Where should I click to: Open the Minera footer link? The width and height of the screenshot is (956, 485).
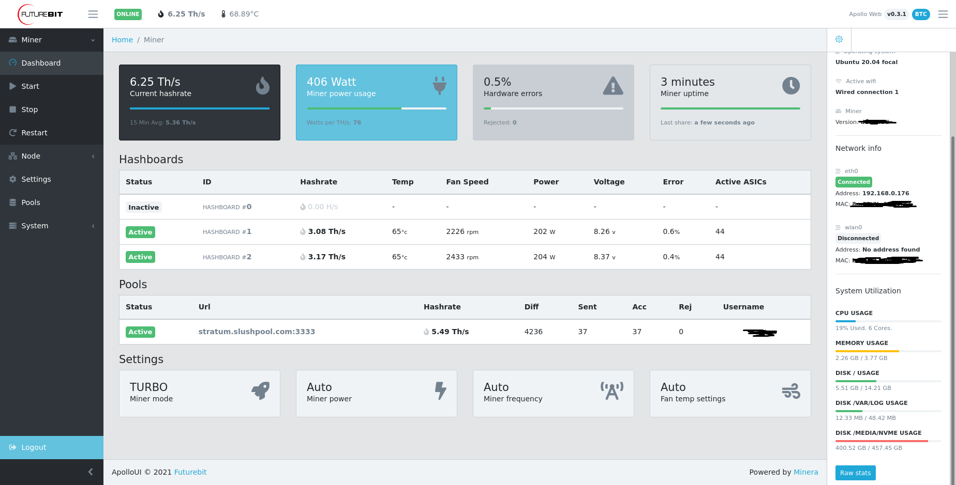806,472
